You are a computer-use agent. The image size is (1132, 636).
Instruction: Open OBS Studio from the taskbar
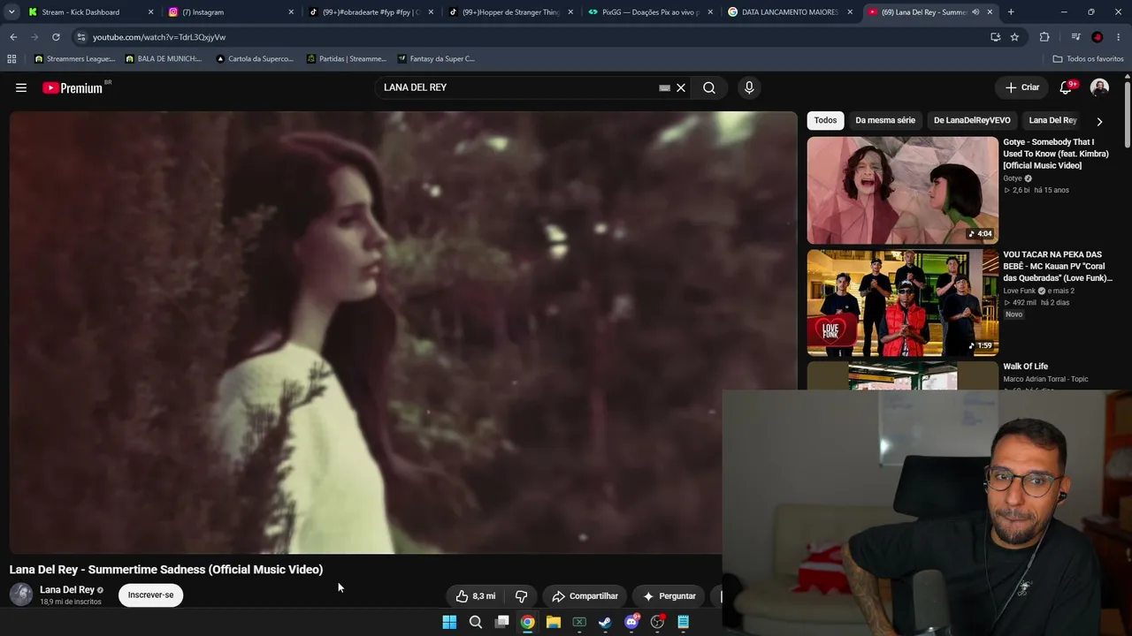pos(657,622)
